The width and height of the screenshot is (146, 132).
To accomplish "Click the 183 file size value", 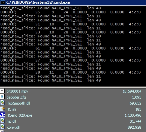I will [138, 109].
